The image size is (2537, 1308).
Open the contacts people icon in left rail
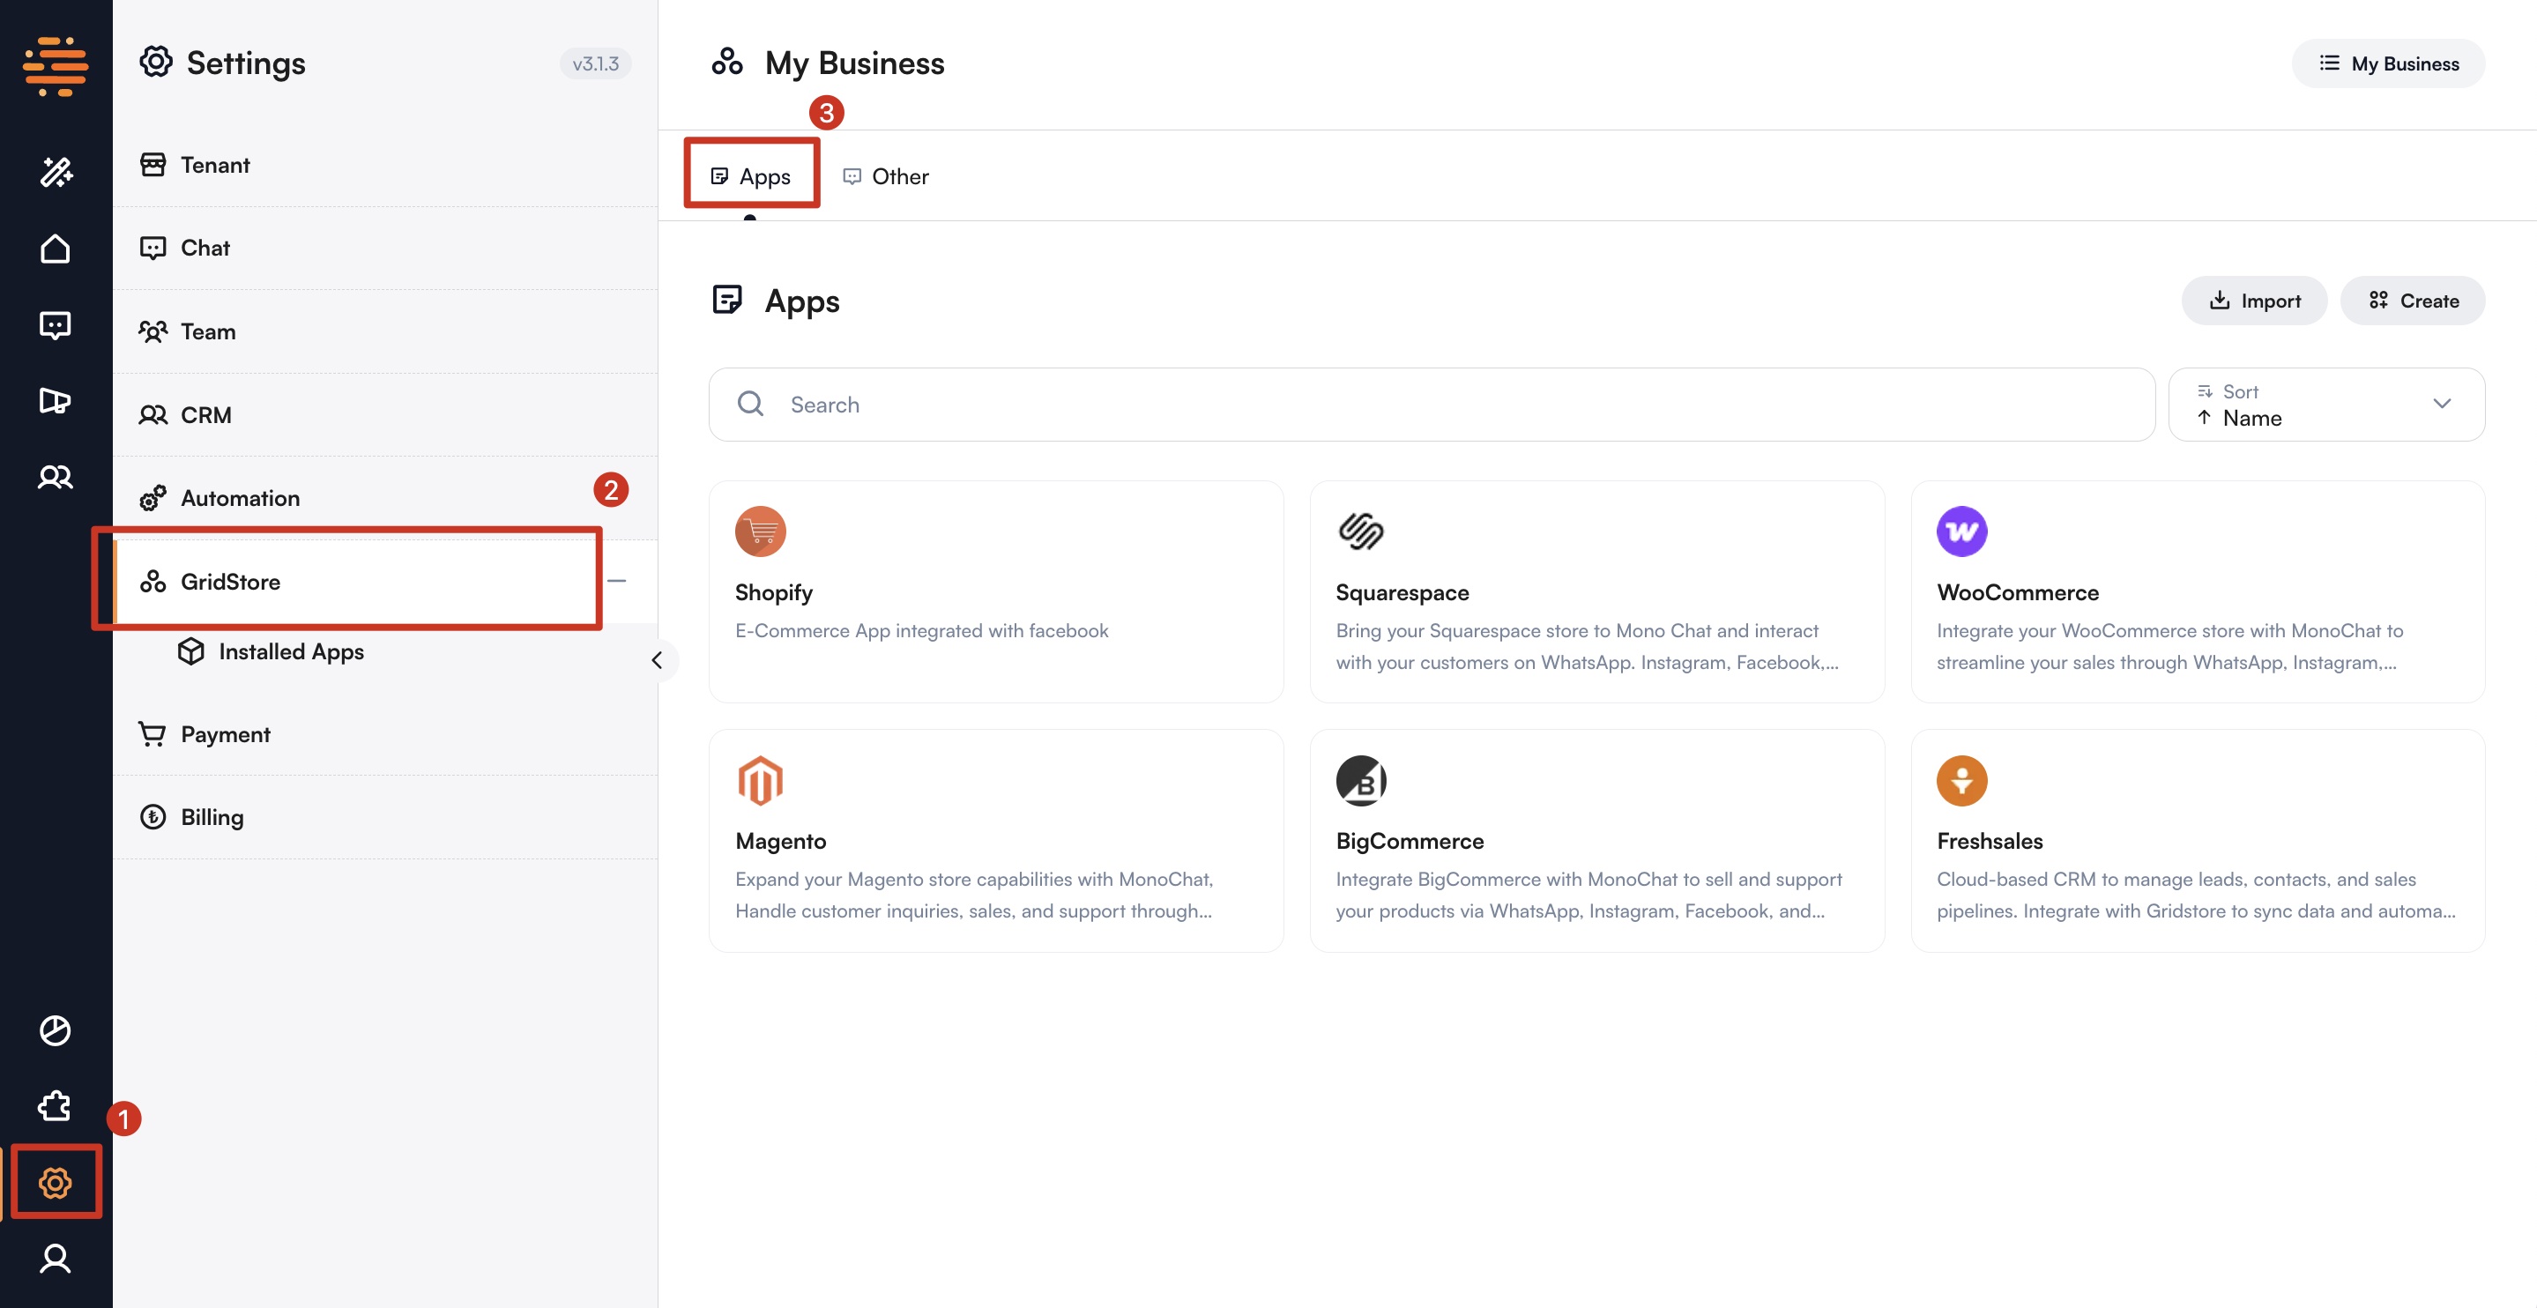coord(56,477)
